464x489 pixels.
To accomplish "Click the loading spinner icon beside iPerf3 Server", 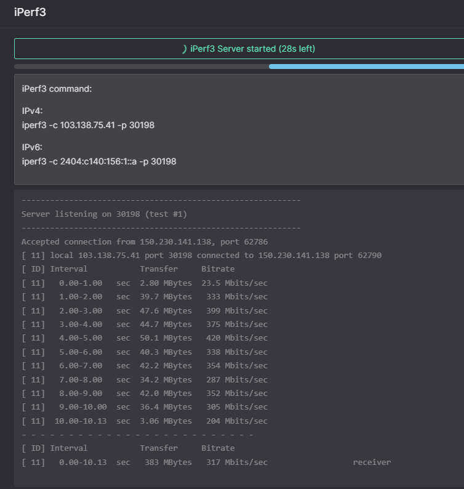I will (184, 49).
